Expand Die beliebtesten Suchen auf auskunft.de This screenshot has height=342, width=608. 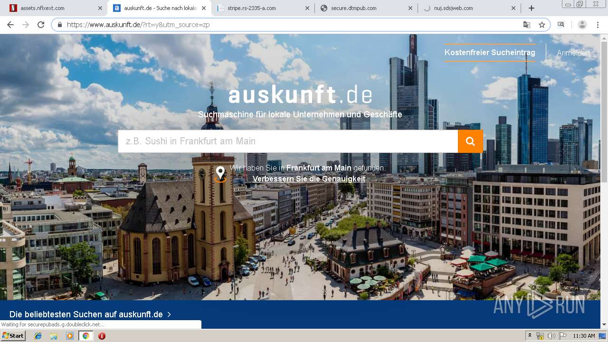coord(90,314)
